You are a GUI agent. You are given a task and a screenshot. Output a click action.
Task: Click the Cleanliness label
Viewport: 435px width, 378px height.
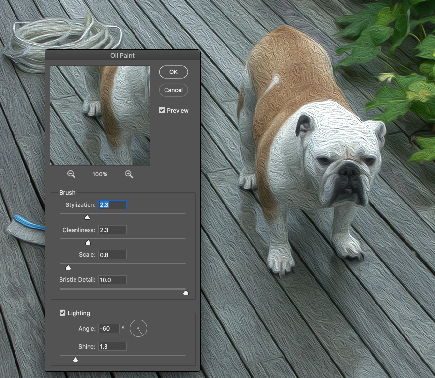(79, 230)
